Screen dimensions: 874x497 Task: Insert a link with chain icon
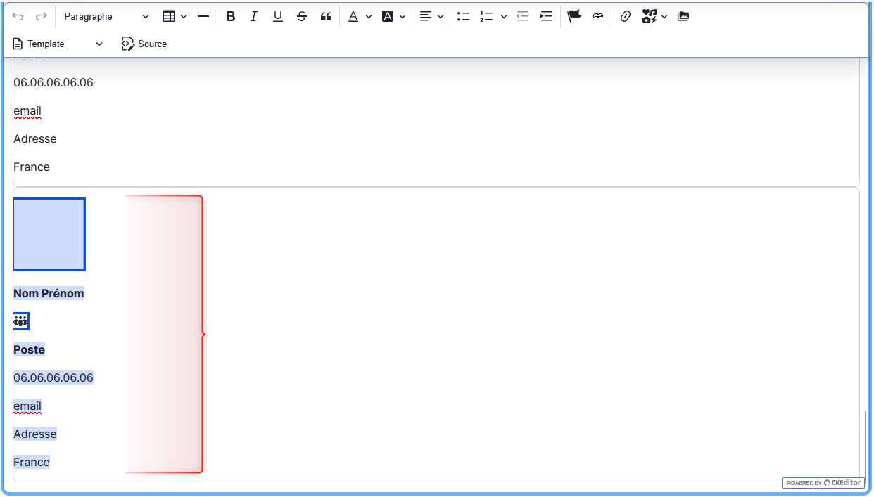(625, 16)
